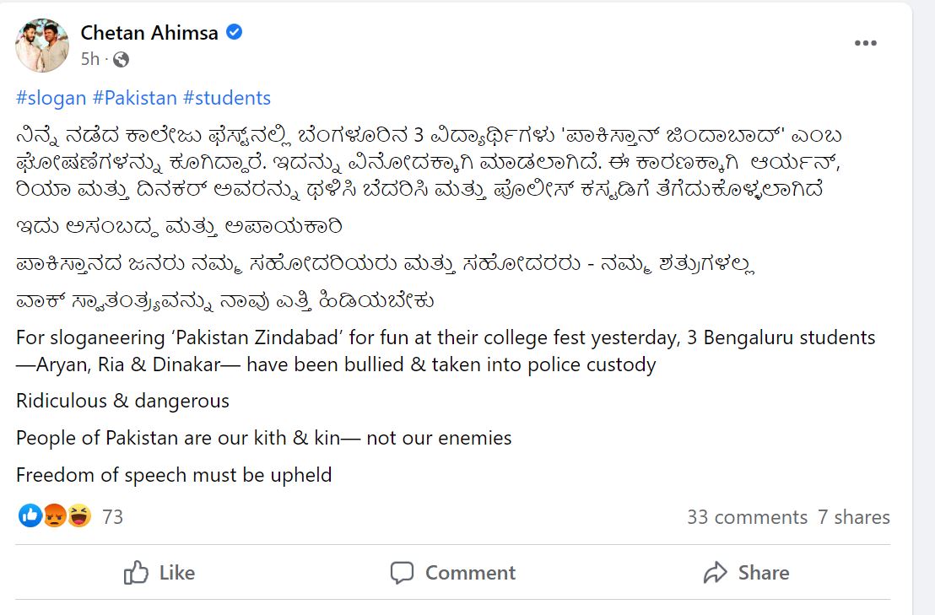
Task: Click the angry face reaction icon
Action: (53, 516)
